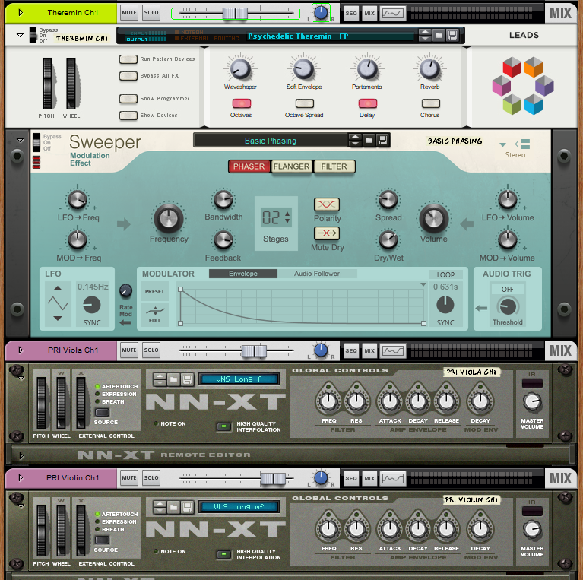Select the Audio Follower modulator tab
Screen dimensions: 583x580
[315, 274]
